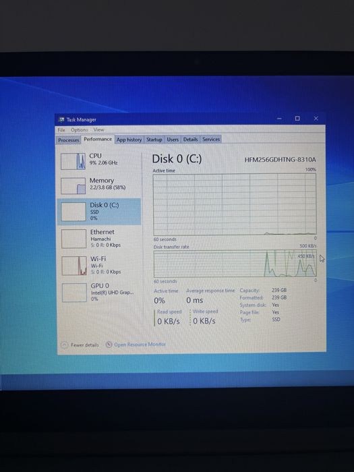Click the Write speed 0 KB/s value
Viewport: 354px width, 472px height.
(204, 321)
